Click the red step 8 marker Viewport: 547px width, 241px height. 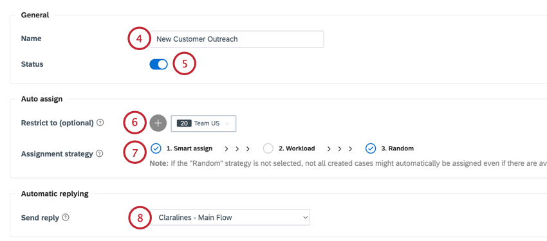click(x=140, y=218)
